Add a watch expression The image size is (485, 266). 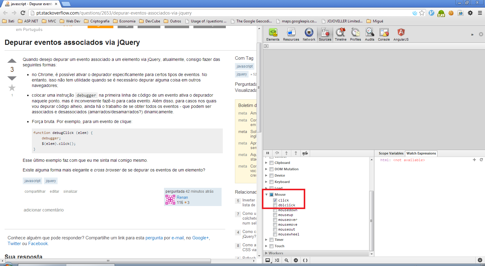[x=474, y=160]
